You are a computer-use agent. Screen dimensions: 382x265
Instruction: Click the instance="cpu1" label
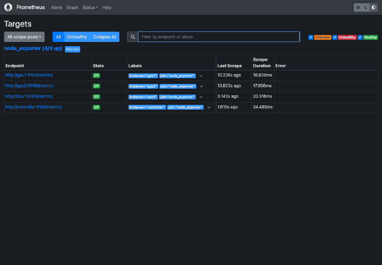click(143, 97)
